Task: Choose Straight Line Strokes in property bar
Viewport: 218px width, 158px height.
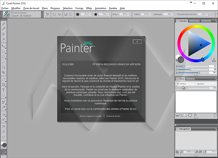Action: pyautogui.click(x=59, y=14)
